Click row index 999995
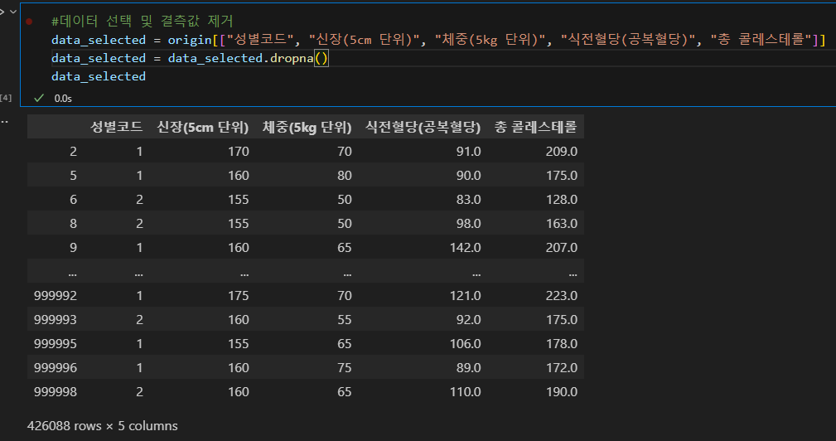 [x=56, y=343]
